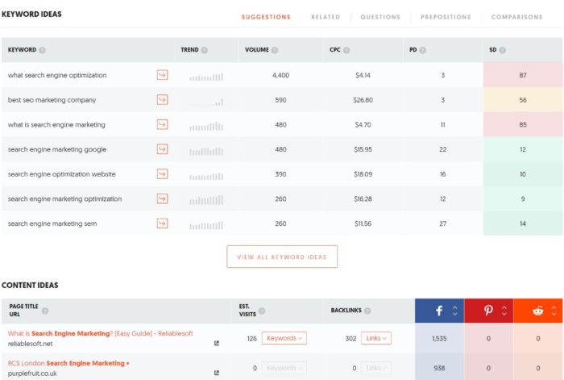
Task: Expand Keywords dropdown for reliablesoft.net
Action: 284,338
